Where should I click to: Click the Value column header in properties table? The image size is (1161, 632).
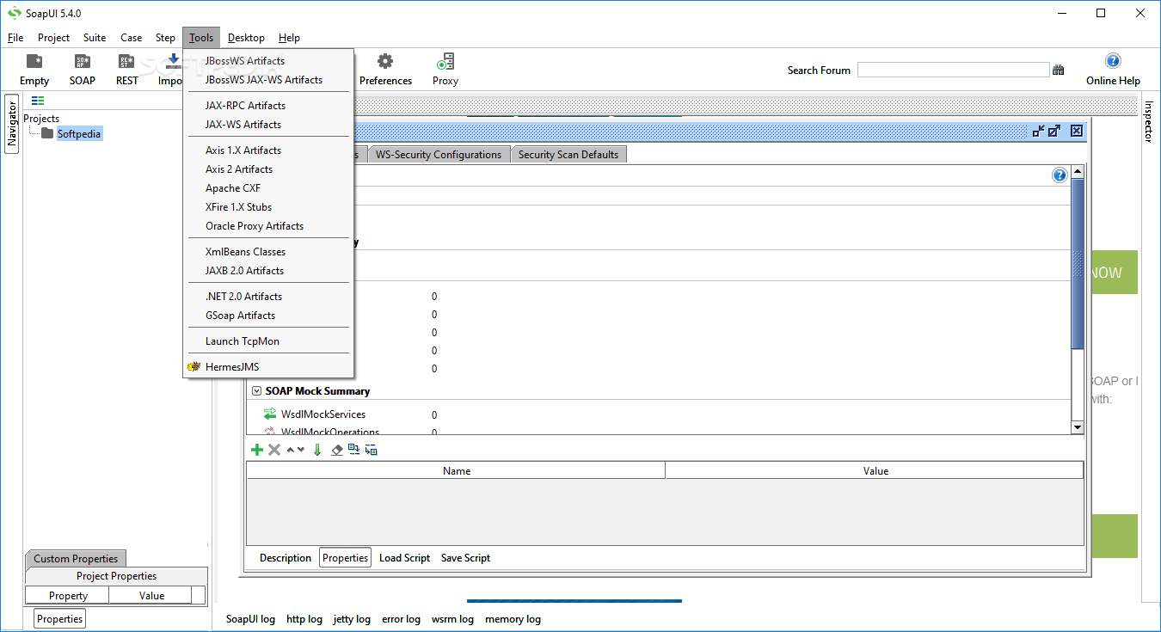pyautogui.click(x=875, y=470)
